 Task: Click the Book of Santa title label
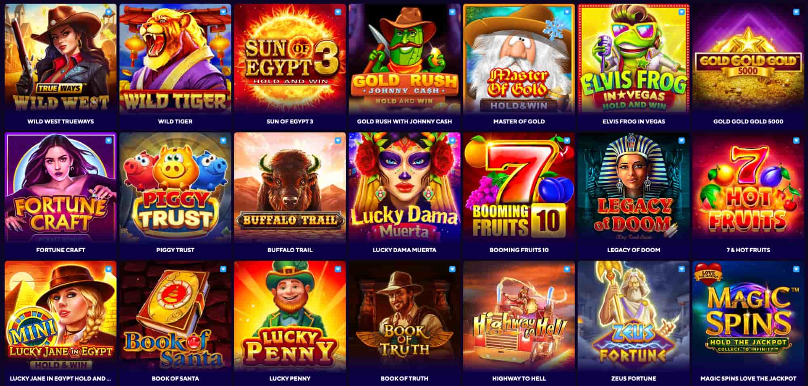point(175,379)
